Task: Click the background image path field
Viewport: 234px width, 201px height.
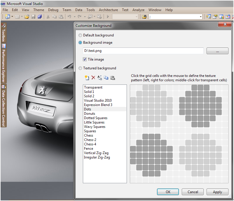Action: click(x=143, y=51)
